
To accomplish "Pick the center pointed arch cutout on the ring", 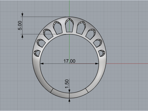I will (69, 25).
